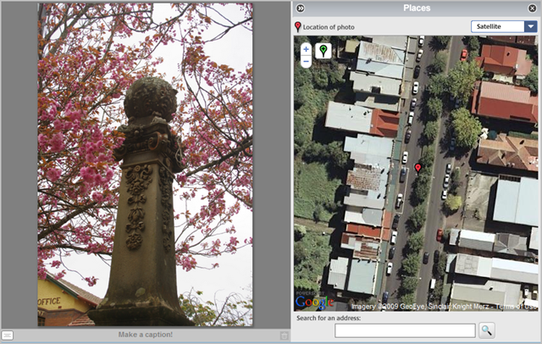The image size is (542, 344).
Task: Toggle caption display icon below the photo
Action: click(8, 335)
